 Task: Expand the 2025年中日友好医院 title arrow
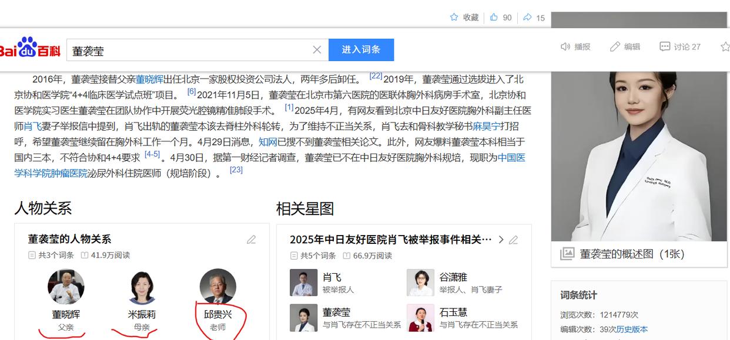[501, 240]
